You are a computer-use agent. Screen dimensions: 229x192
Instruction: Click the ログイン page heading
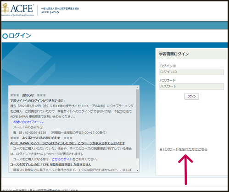click(20, 35)
